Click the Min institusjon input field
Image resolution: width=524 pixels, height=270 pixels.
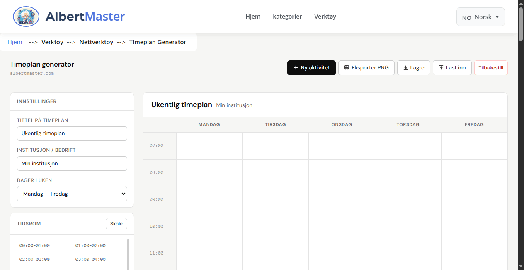click(72, 163)
